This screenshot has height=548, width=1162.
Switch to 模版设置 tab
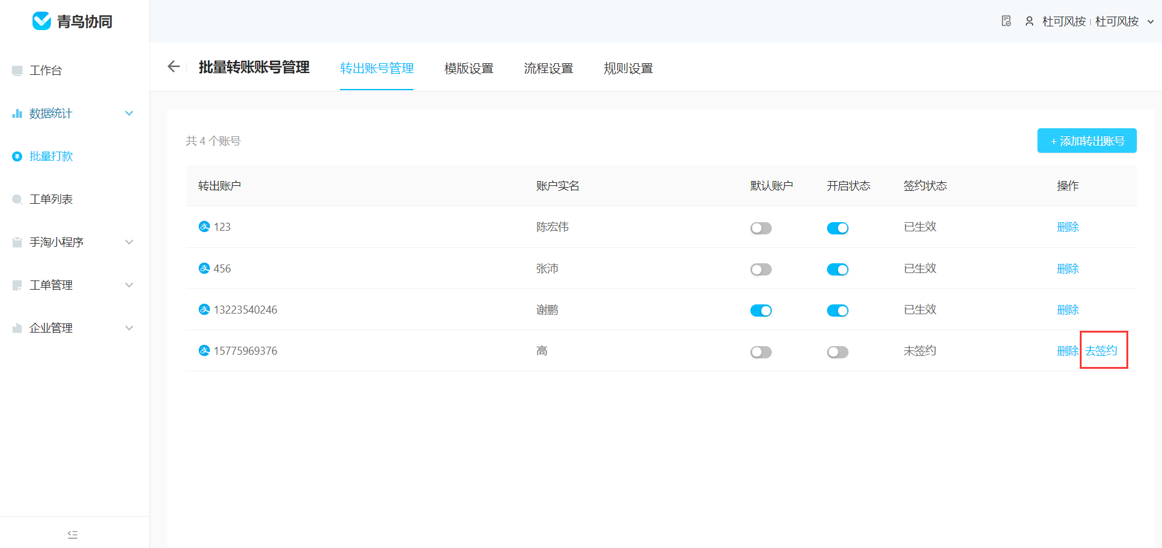click(x=469, y=69)
